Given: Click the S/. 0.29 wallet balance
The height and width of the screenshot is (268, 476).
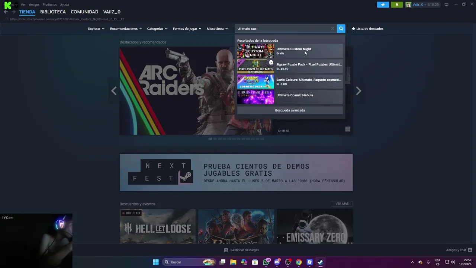Looking at the screenshot, I should tap(433, 4).
